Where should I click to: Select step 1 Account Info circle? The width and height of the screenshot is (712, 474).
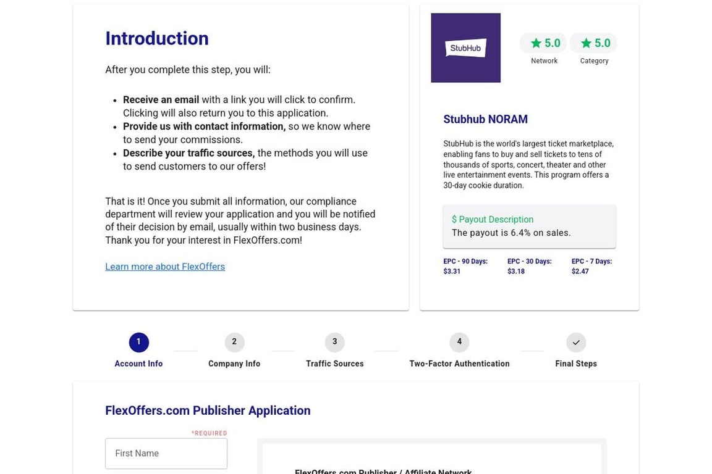(138, 342)
